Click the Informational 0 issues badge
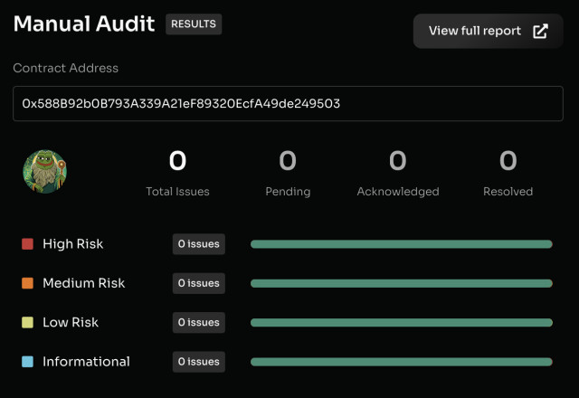 (198, 362)
